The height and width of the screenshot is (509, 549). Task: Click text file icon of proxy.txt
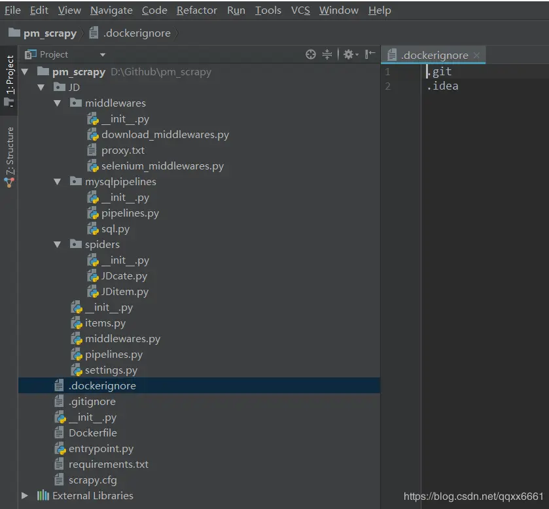92,150
